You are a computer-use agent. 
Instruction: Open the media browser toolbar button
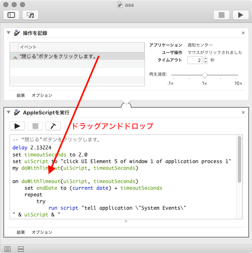pyautogui.click(x=30, y=15)
